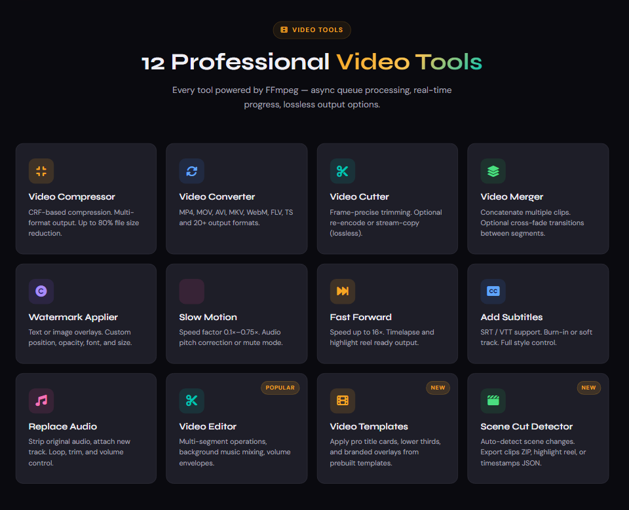This screenshot has width=629, height=510.
Task: Click the Watermark Applier copyright icon
Action: click(41, 291)
